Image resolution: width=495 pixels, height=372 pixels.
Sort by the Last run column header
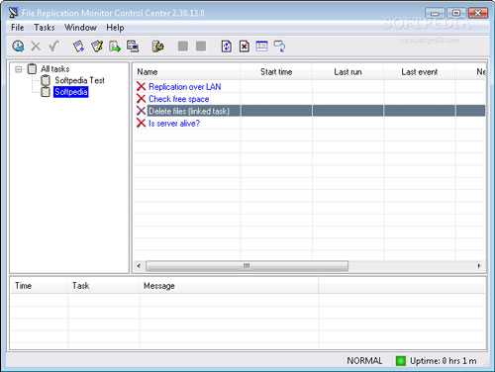coord(347,71)
